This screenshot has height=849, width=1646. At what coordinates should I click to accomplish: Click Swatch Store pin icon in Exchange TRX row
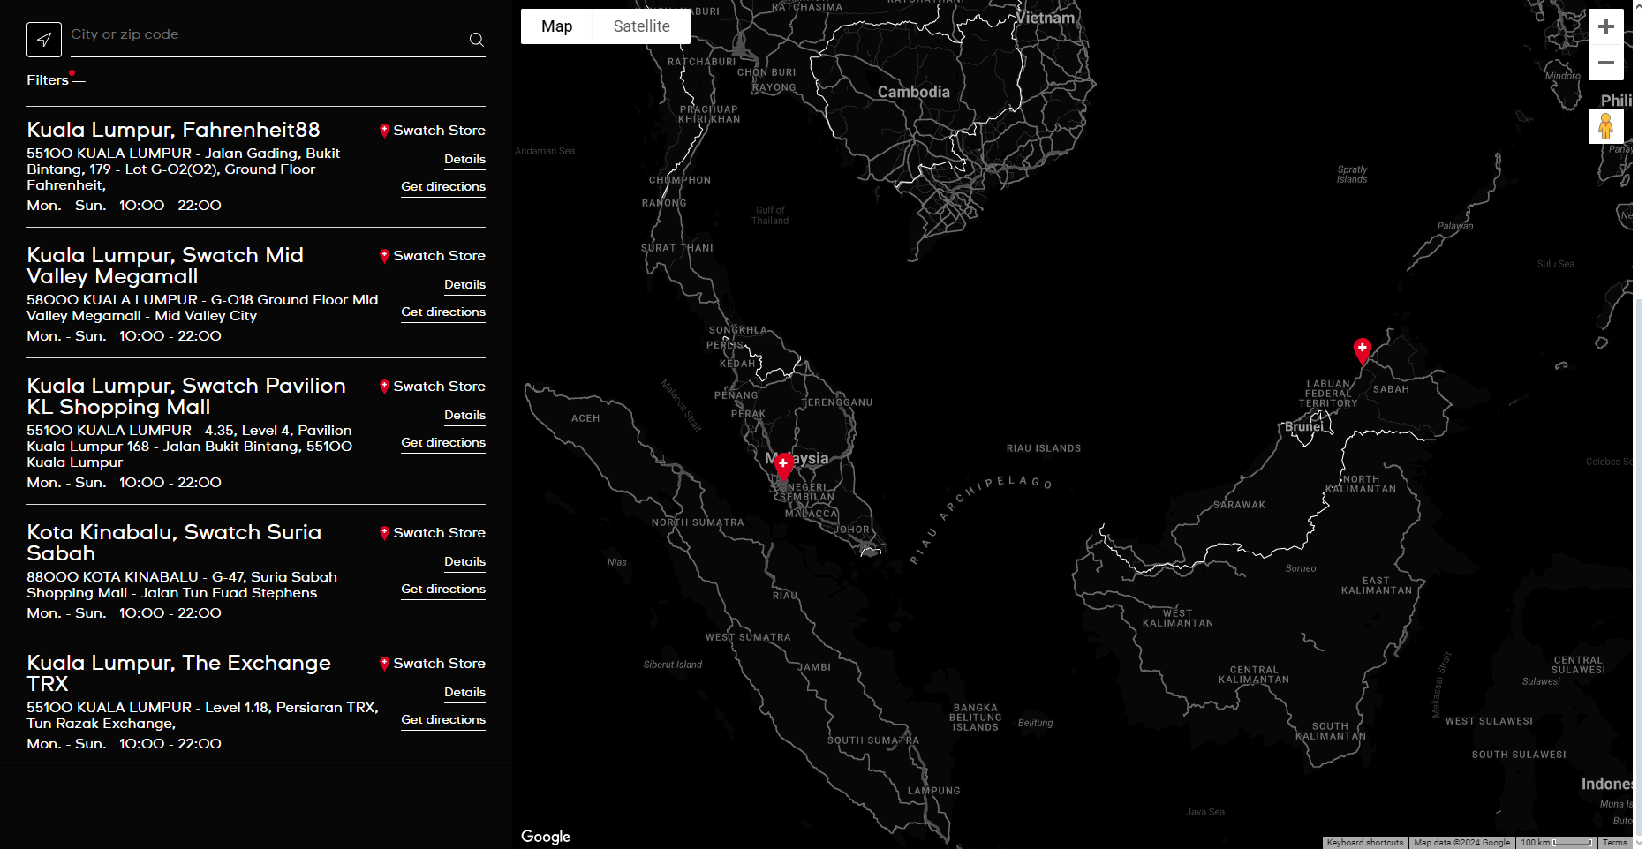click(384, 664)
